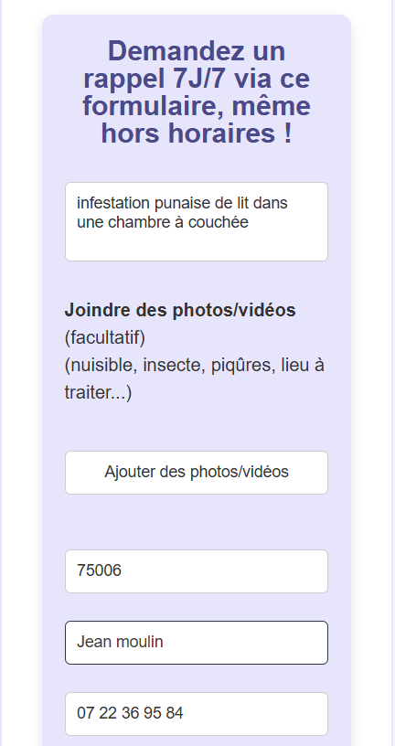The width and height of the screenshot is (395, 746).
Task: Place cursor after moulin in name field
Action: pyautogui.click(x=164, y=643)
